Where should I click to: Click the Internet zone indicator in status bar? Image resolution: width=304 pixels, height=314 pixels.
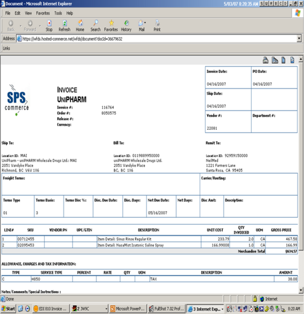tap(269, 299)
